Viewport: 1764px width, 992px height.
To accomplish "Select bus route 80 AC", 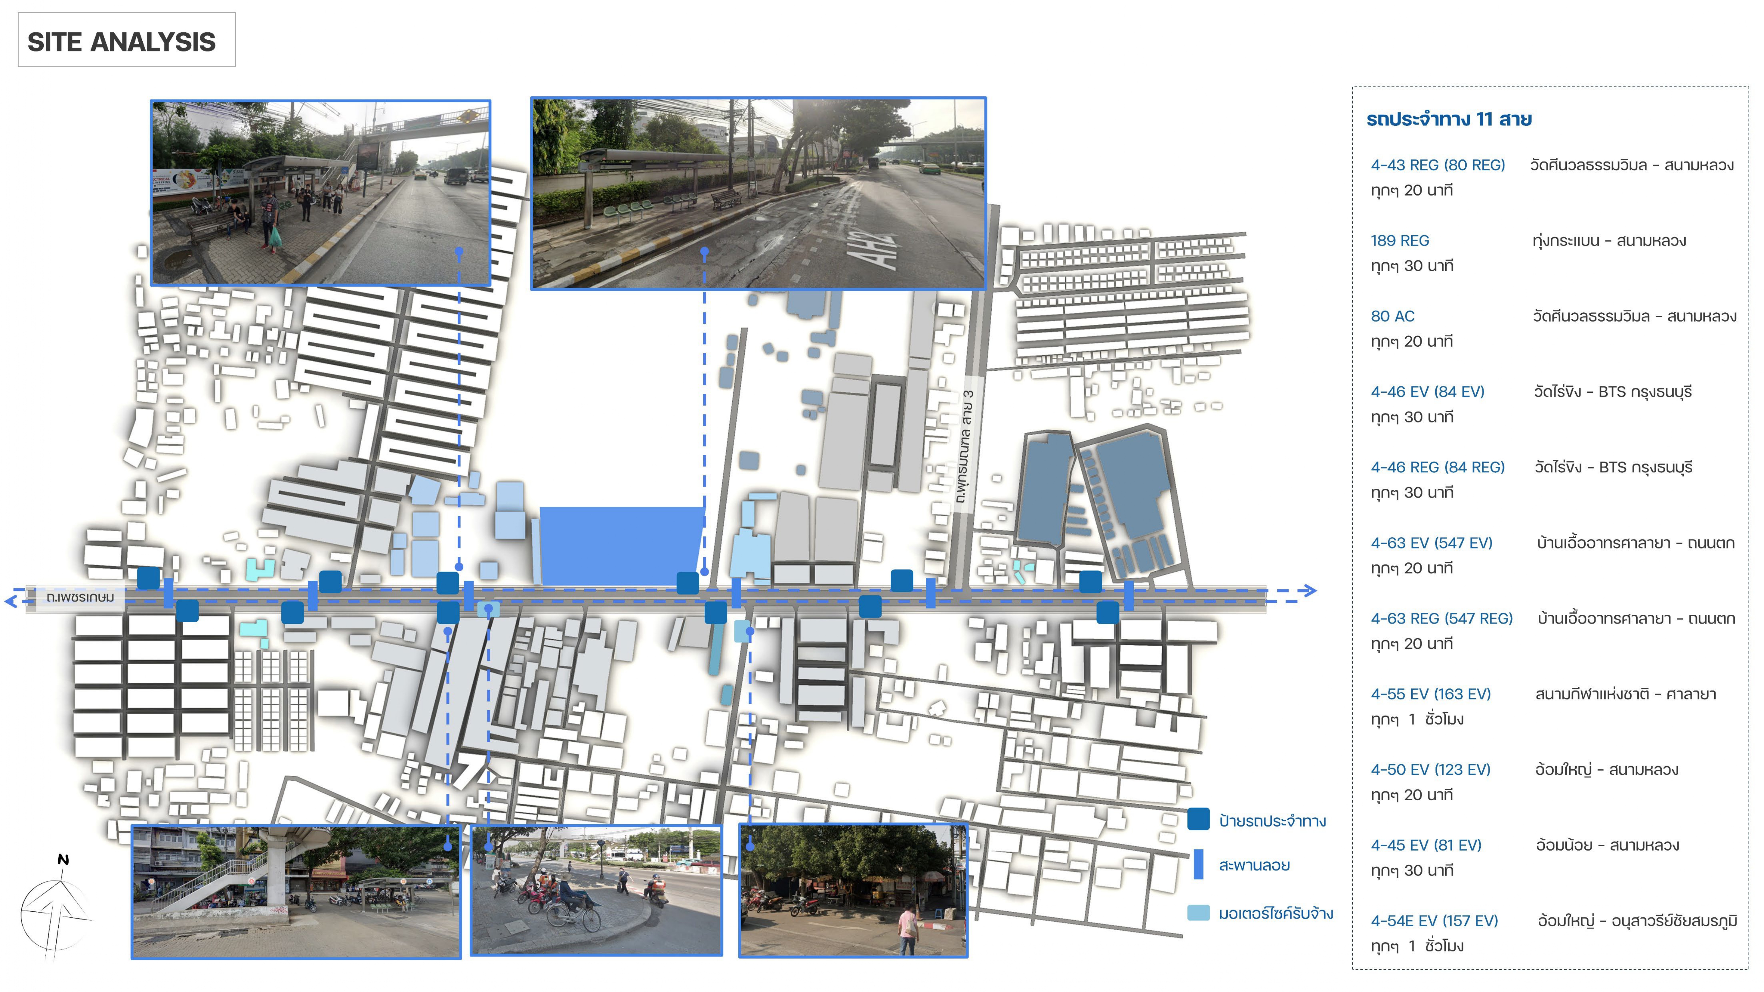I will (x=1392, y=316).
